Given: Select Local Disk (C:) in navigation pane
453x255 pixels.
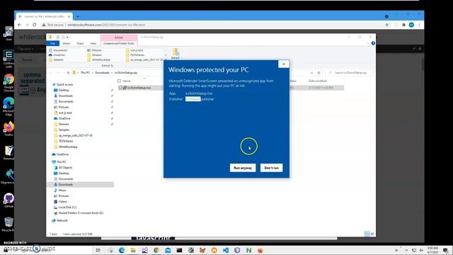Looking at the screenshot, I should pyautogui.click(x=65, y=208).
